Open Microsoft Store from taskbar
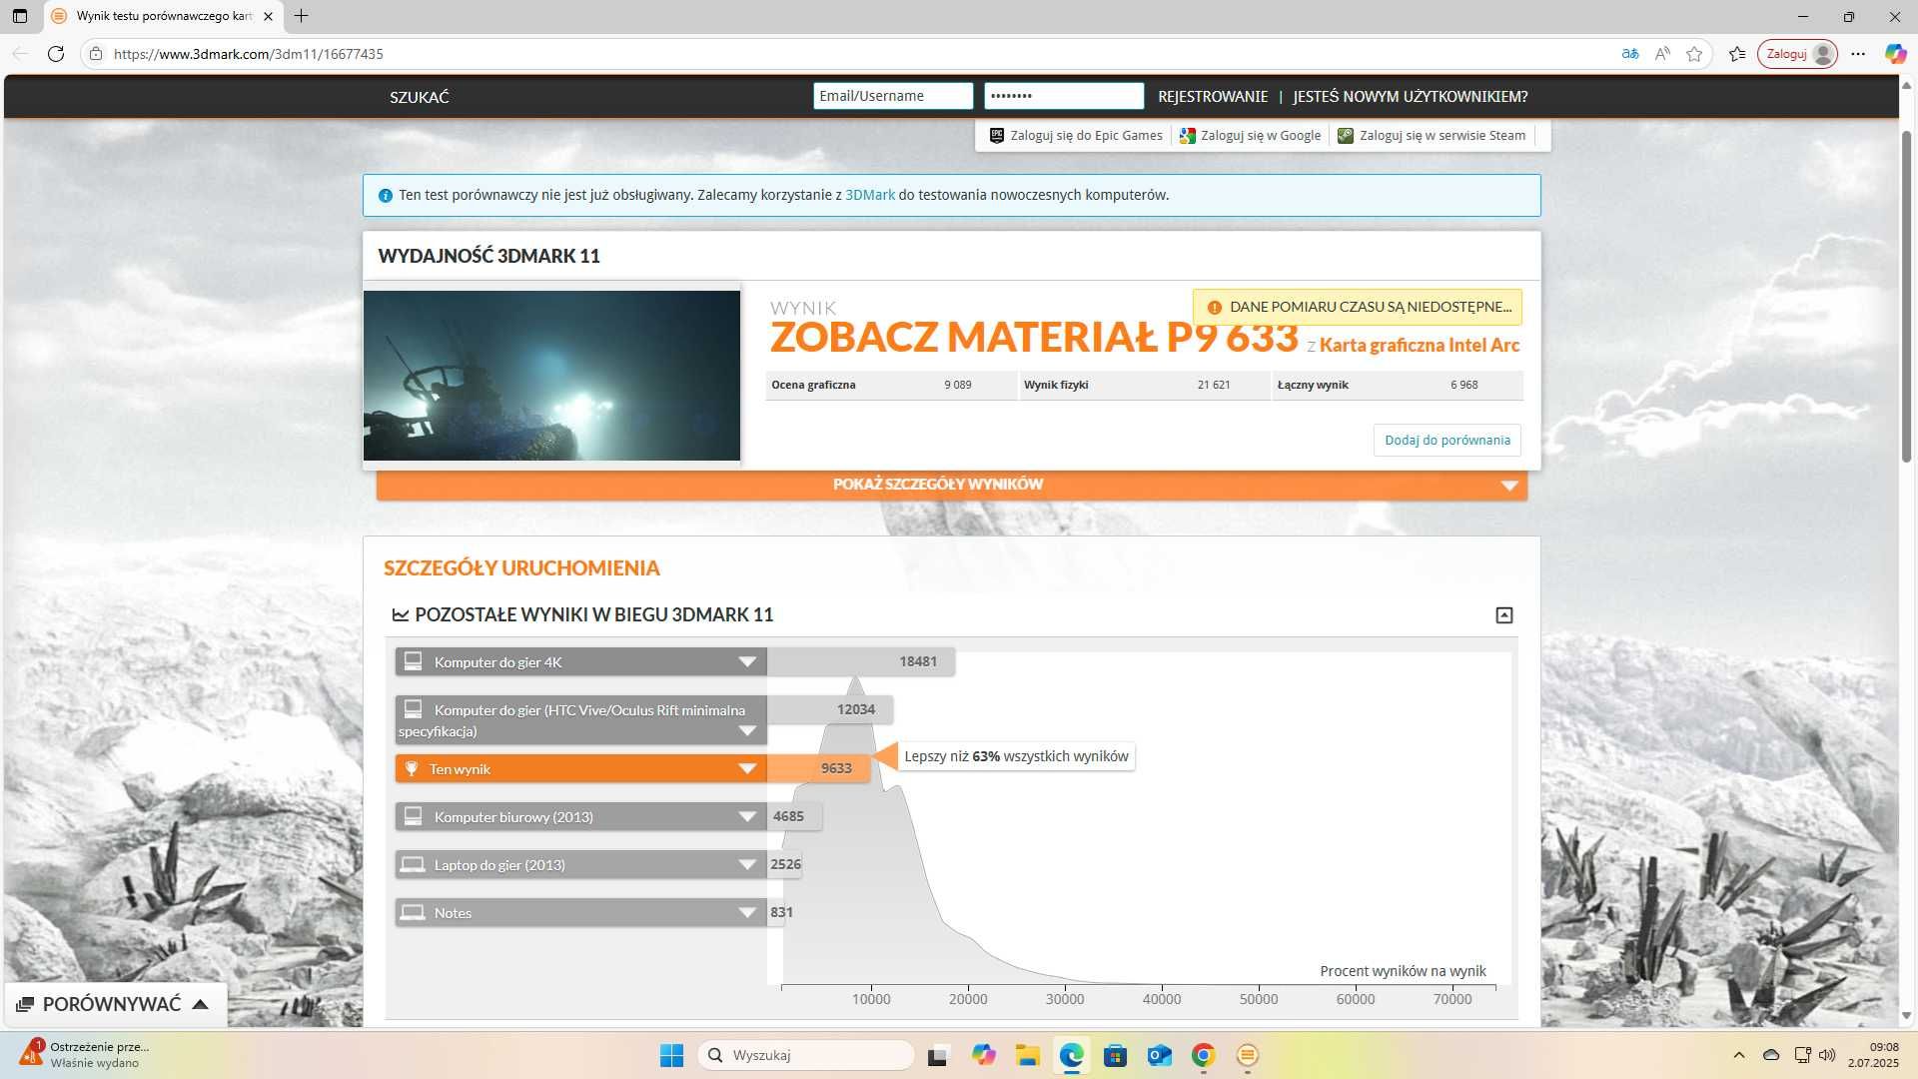 (1115, 1055)
